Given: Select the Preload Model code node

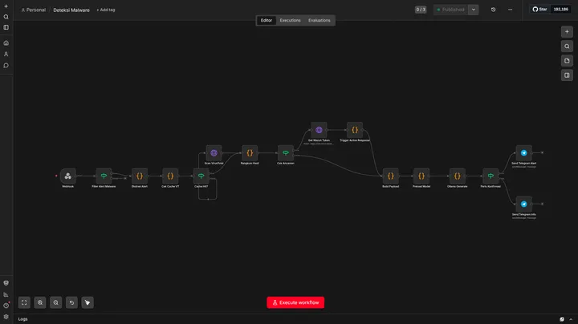Looking at the screenshot, I should pyautogui.click(x=421, y=176).
